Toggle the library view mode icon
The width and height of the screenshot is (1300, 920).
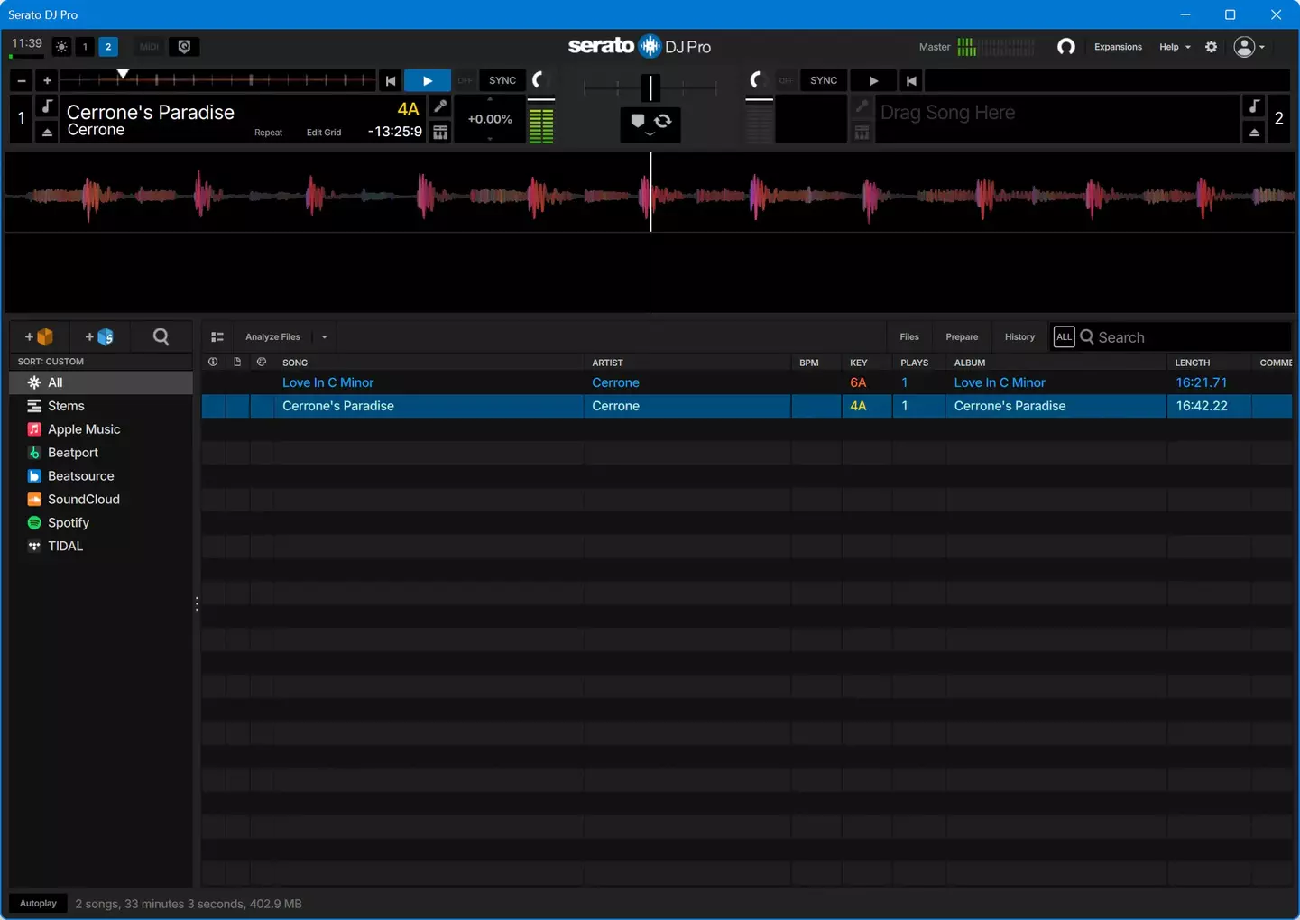(217, 337)
